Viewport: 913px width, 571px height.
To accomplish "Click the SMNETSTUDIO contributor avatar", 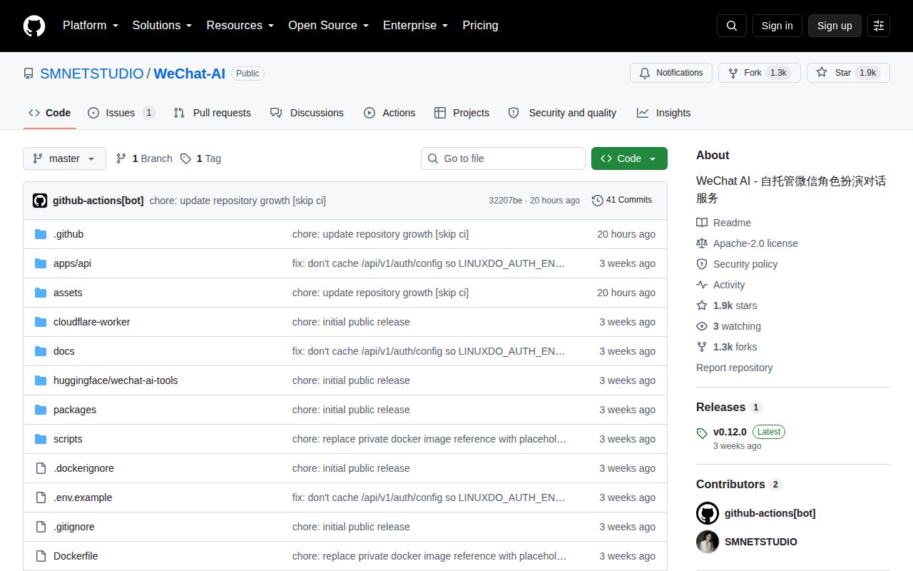I will pyautogui.click(x=708, y=542).
